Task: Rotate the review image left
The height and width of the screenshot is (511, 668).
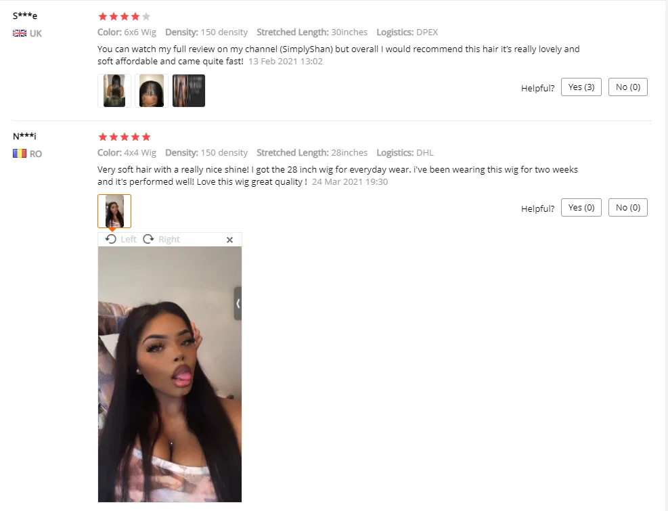Action: [x=121, y=239]
